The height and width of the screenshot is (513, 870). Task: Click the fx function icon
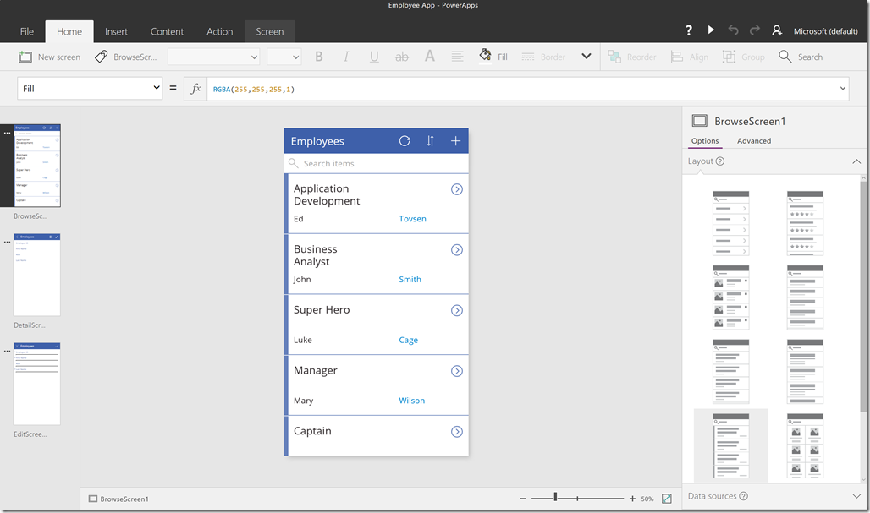(195, 89)
